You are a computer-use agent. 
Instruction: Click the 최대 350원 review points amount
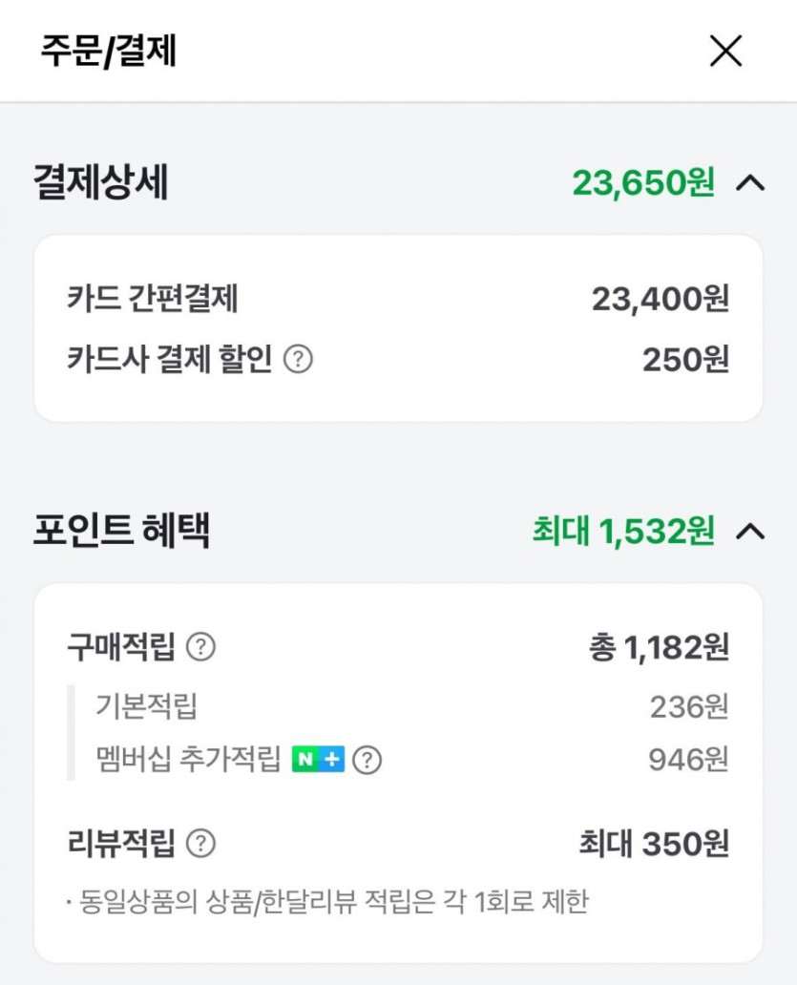click(x=654, y=844)
